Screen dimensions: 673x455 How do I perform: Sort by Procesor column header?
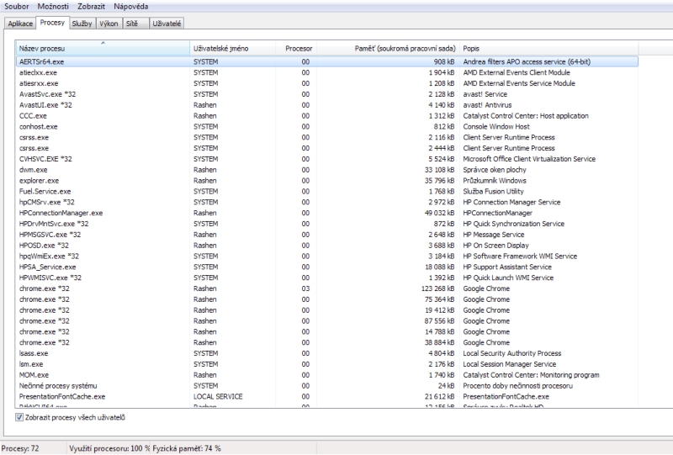coord(299,49)
